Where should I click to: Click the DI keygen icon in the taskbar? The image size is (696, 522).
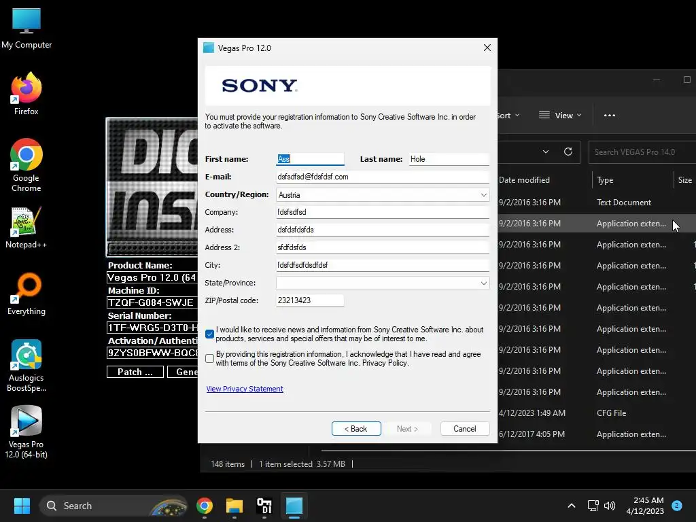click(264, 506)
